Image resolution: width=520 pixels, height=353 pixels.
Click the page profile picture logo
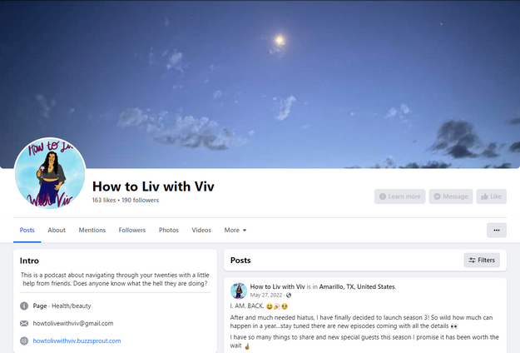(x=50, y=173)
